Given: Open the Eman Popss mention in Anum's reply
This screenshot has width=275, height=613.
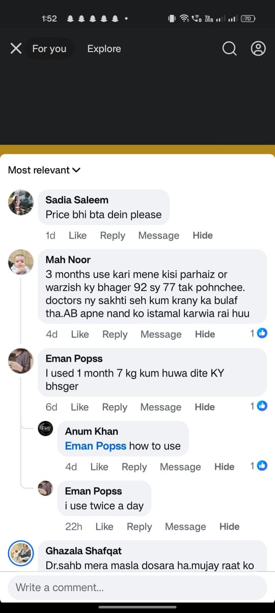Looking at the screenshot, I should pyautogui.click(x=96, y=446).
